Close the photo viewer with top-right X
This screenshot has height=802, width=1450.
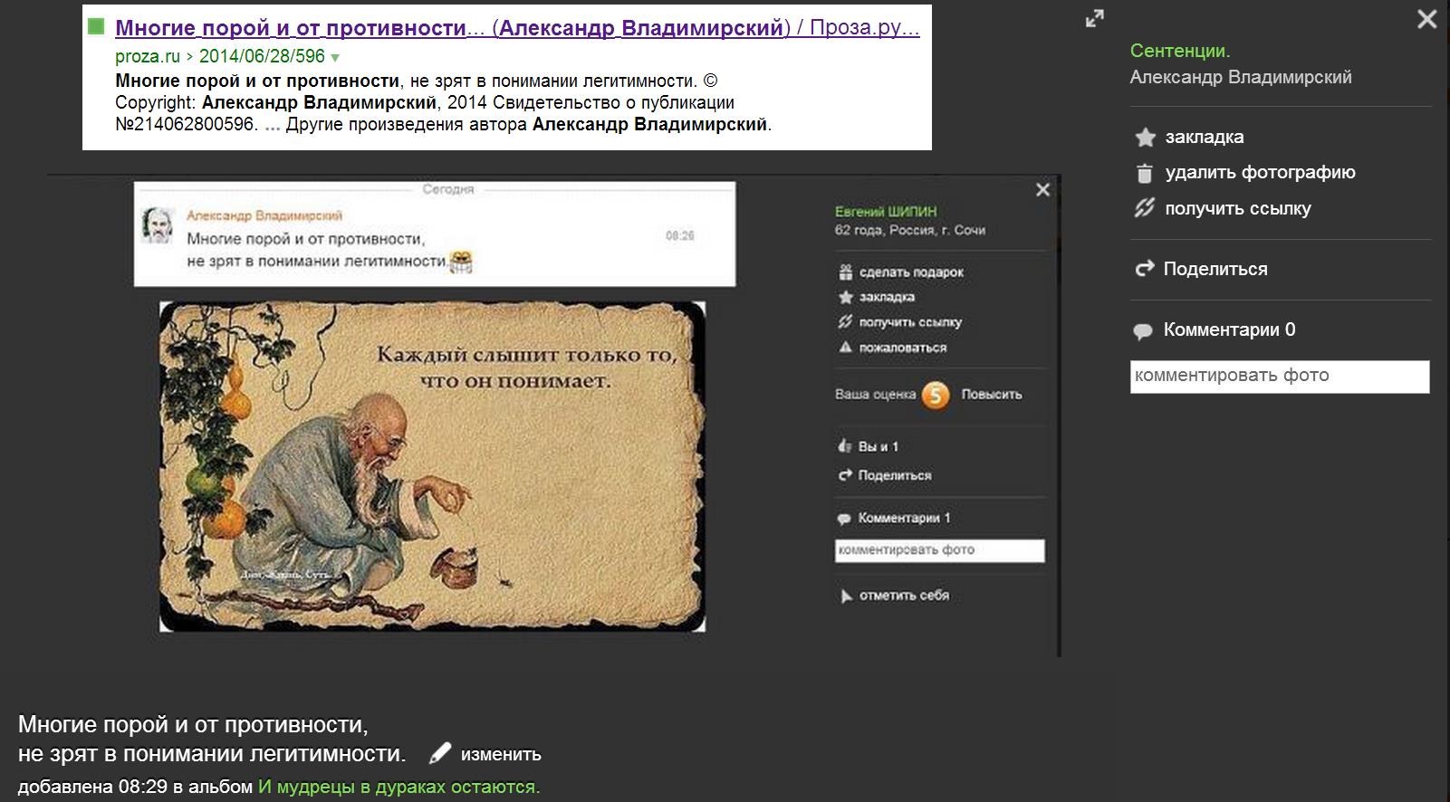[1426, 19]
